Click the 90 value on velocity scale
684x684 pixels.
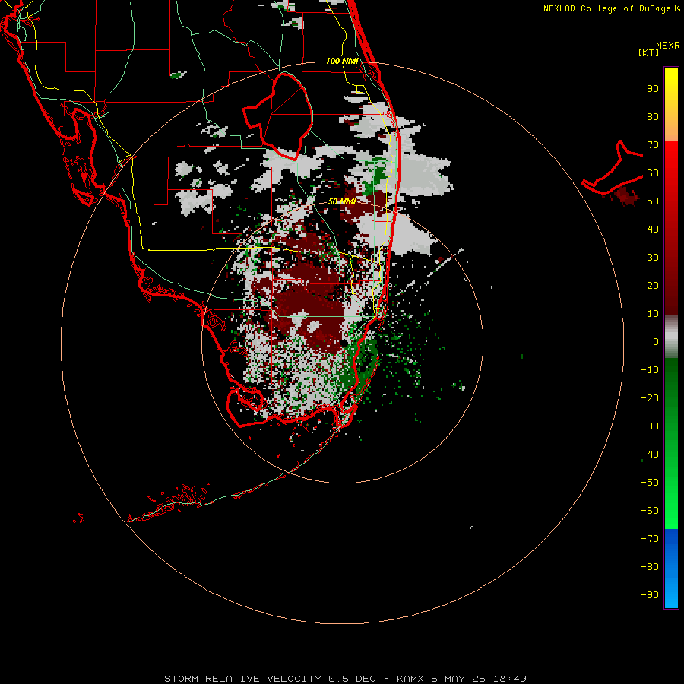653,89
